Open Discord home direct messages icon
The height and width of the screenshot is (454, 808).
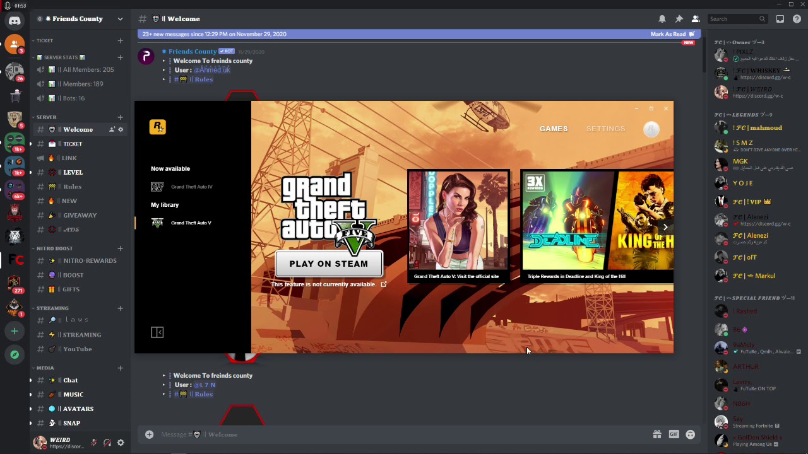click(15, 21)
